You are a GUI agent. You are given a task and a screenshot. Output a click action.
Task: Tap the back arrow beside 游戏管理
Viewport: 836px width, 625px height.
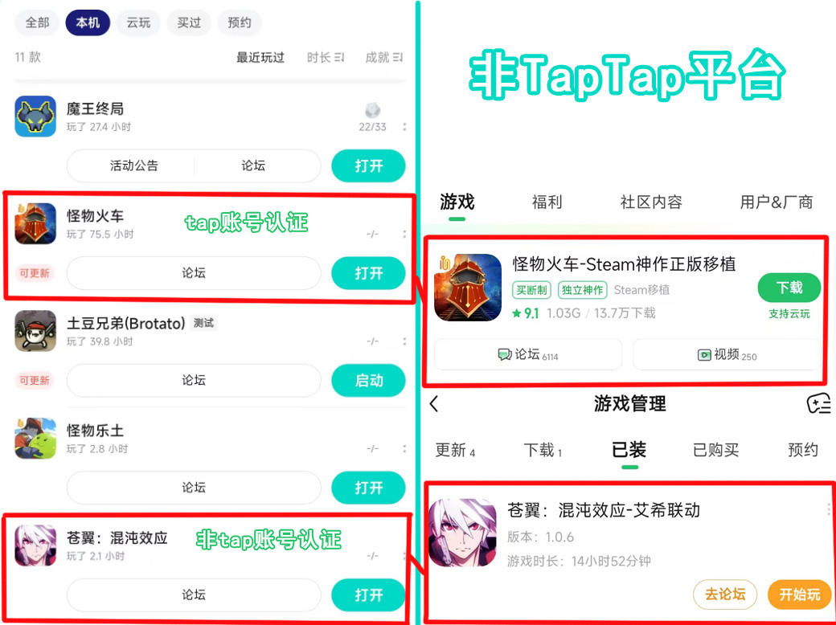(434, 404)
